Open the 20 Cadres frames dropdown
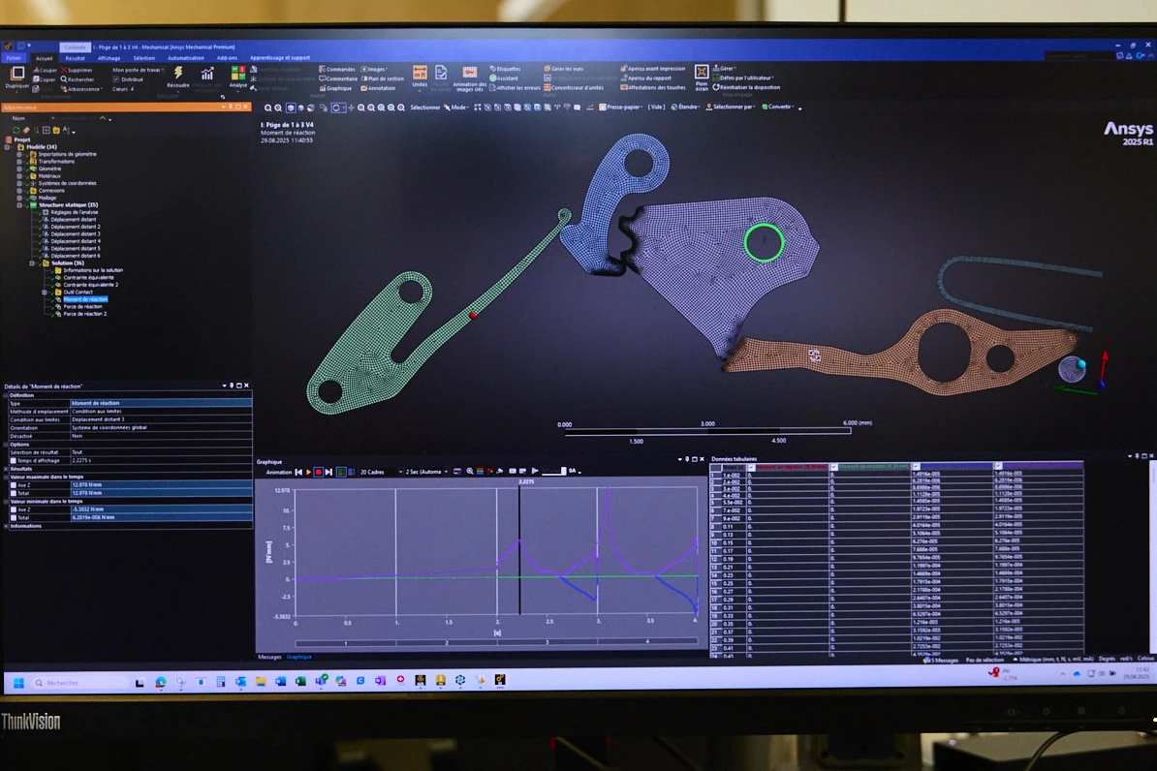The height and width of the screenshot is (771, 1157). click(x=381, y=472)
